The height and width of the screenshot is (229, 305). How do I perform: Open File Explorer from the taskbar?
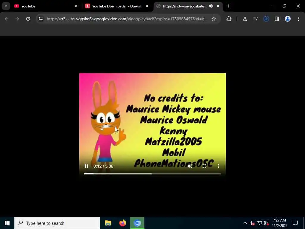(x=108, y=223)
